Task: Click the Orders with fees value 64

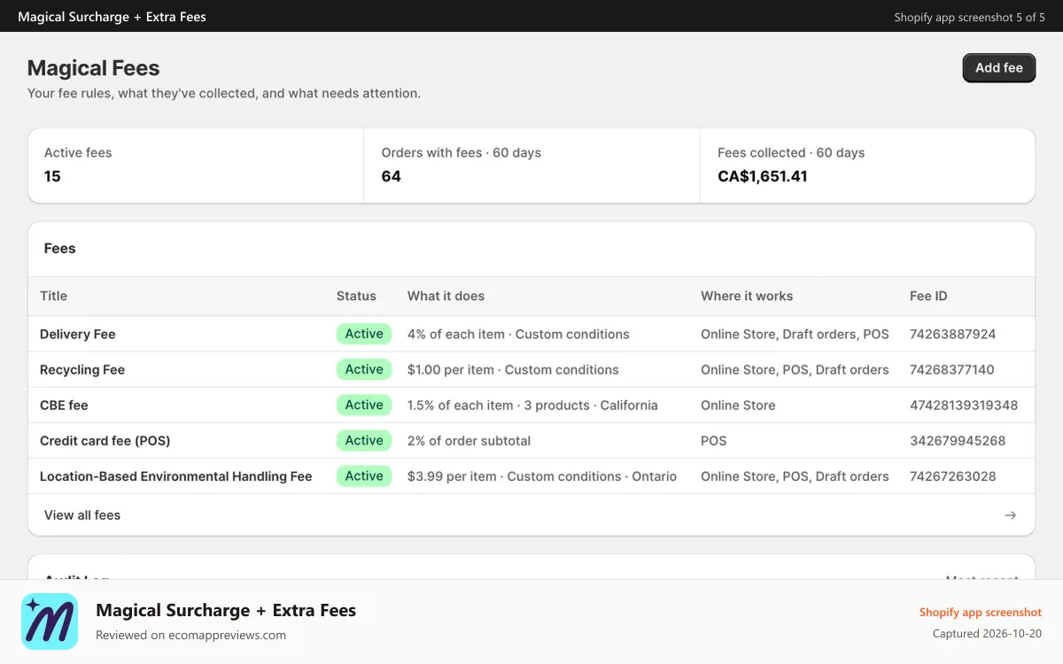Action: [x=391, y=176]
